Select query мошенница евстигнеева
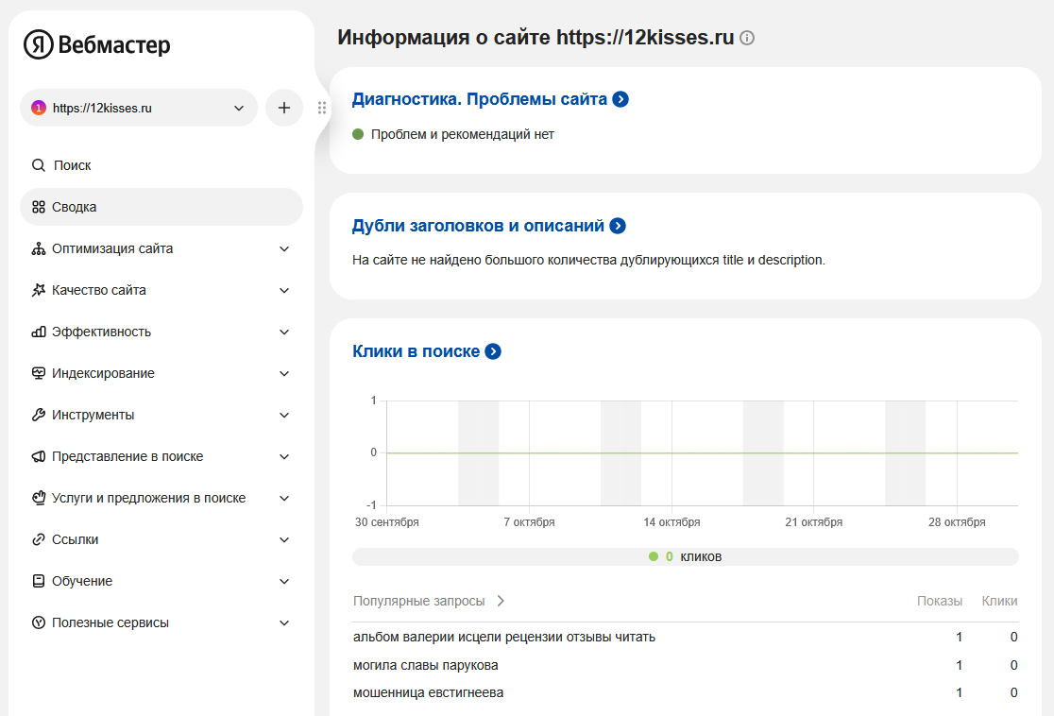The width and height of the screenshot is (1054, 716). pos(428,693)
